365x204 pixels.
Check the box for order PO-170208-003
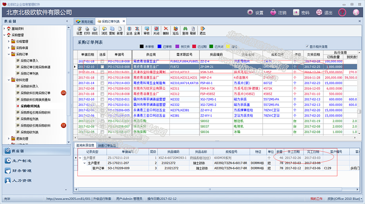[102, 88]
